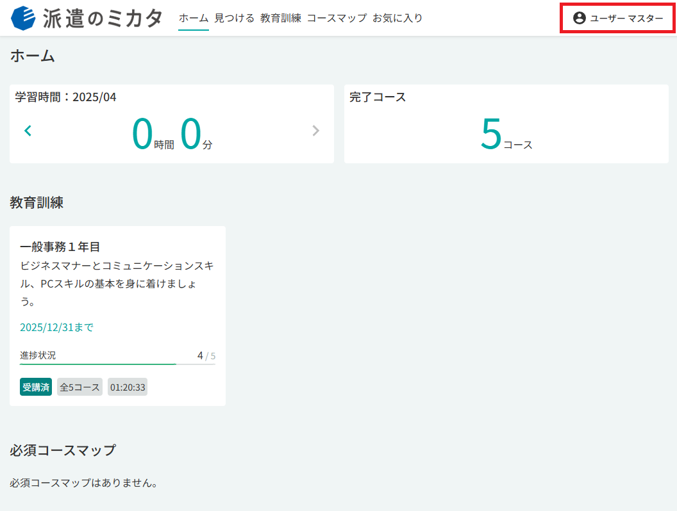
Task: Go to previous month in 学習時間
Action: 28,131
